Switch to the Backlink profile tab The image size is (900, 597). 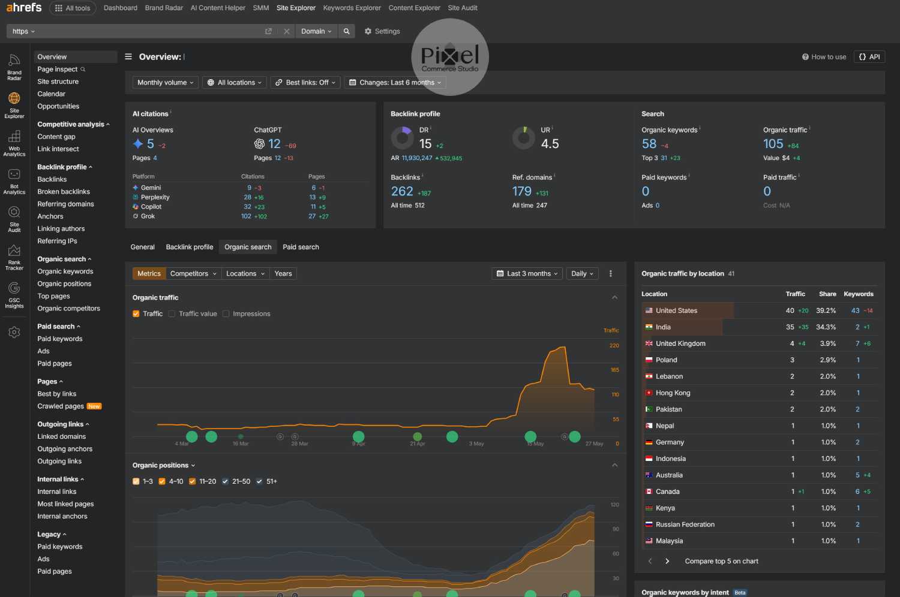190,247
